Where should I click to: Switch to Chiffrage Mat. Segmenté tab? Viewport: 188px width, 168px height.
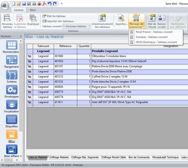(85, 158)
